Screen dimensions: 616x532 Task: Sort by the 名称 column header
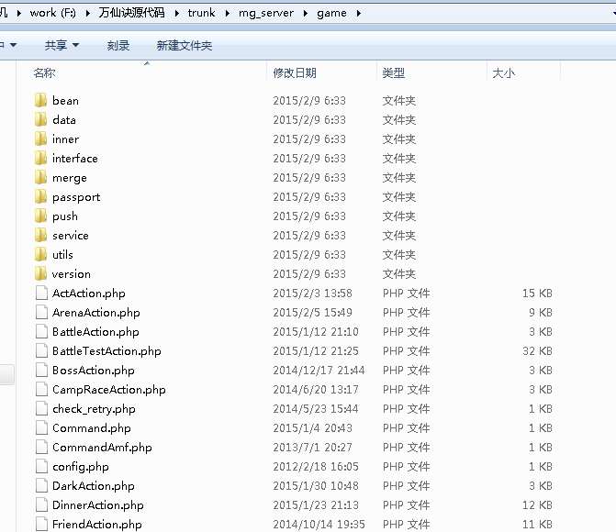point(45,73)
